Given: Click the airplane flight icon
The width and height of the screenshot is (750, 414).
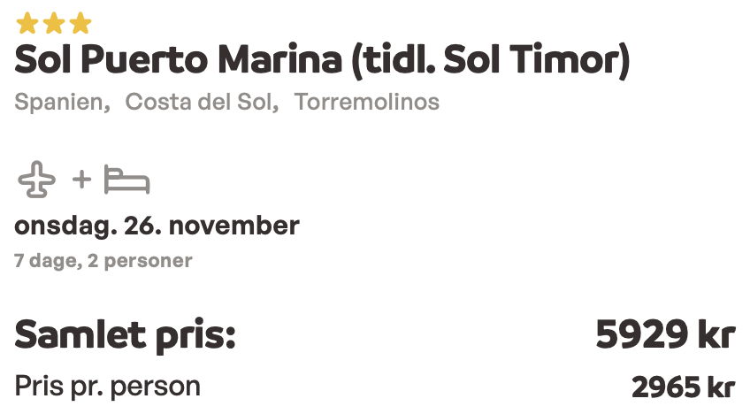Looking at the screenshot, I should click(x=37, y=180).
